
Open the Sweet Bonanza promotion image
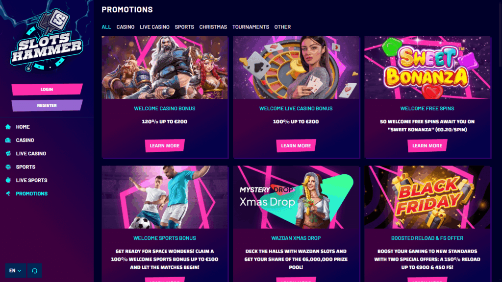click(427, 68)
